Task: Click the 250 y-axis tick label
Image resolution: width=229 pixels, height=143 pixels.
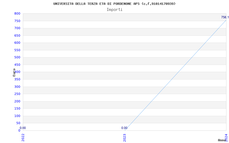Action: click(x=17, y=94)
